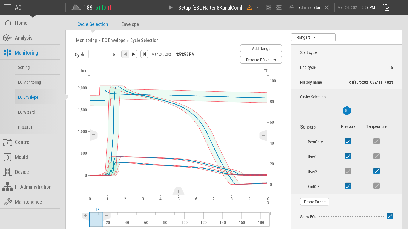408x229 pixels.
Task: Go to the previous cycle arrow
Action: 125,54
